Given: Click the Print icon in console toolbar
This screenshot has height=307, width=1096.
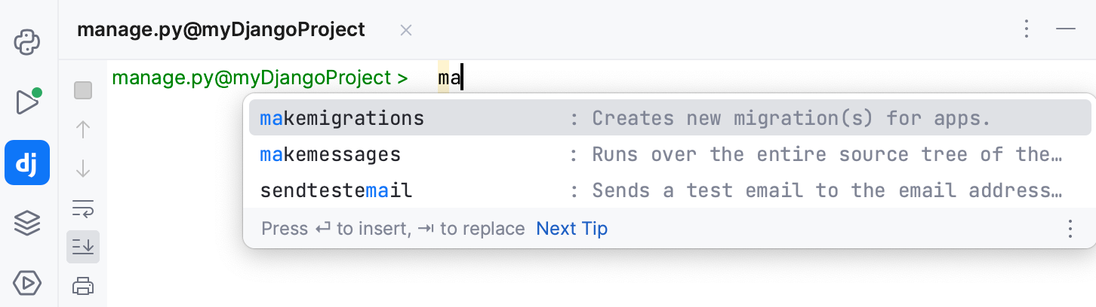Looking at the screenshot, I should (83, 286).
